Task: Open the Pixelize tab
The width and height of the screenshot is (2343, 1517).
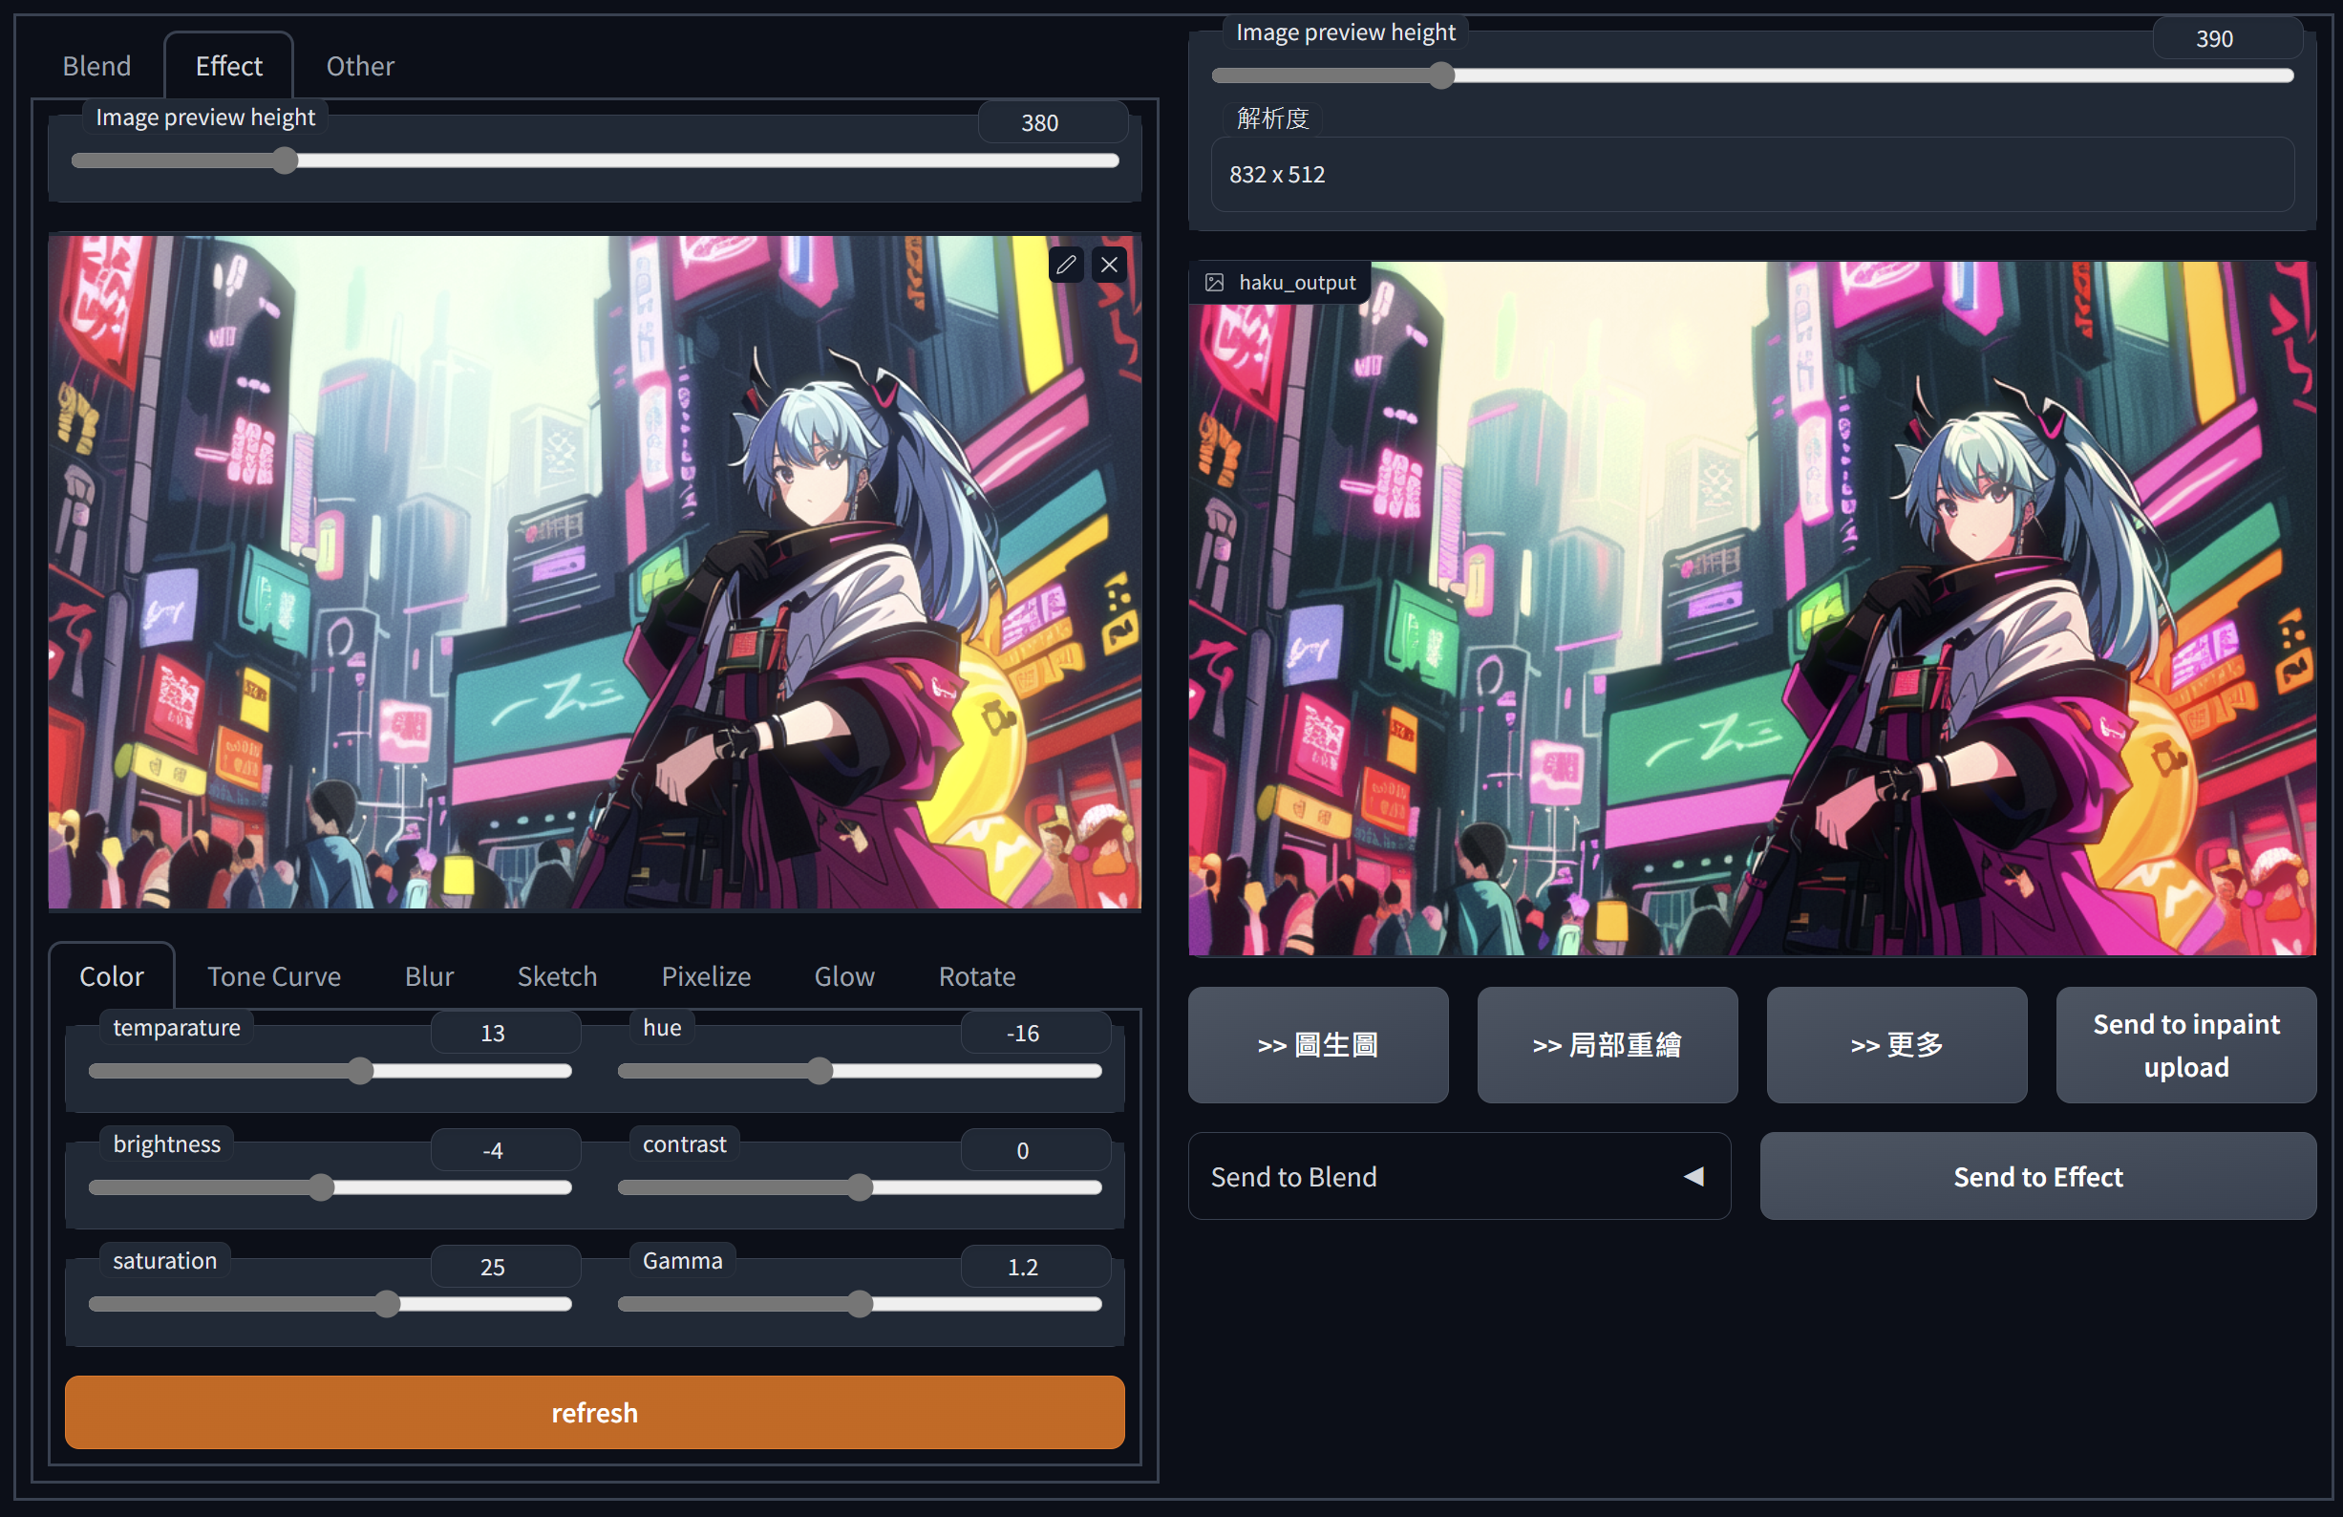Action: (706, 976)
